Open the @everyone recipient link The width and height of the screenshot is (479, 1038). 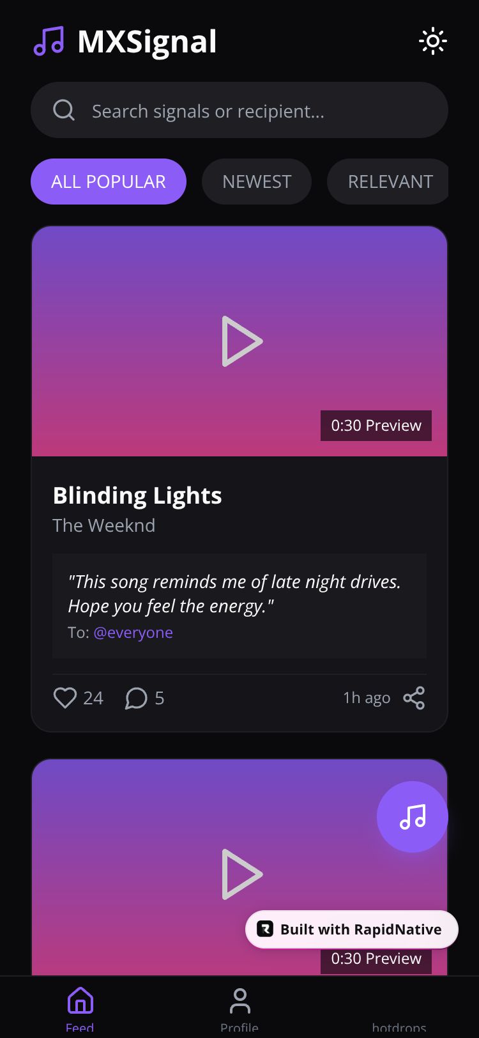[x=133, y=633]
